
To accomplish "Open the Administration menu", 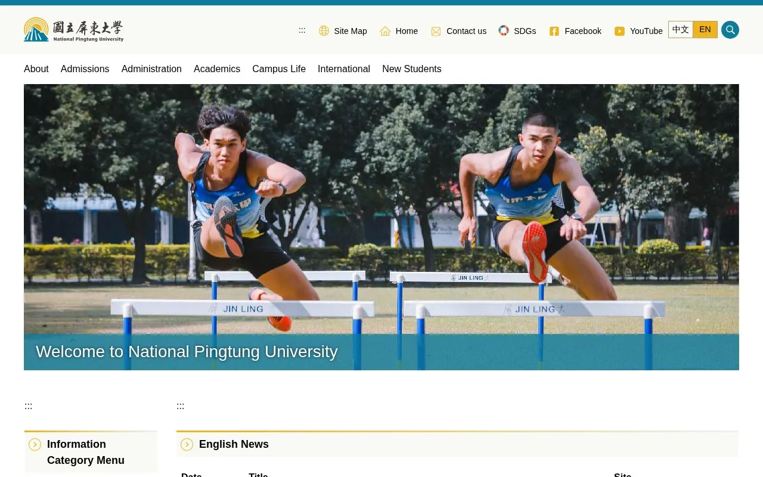I will (151, 69).
